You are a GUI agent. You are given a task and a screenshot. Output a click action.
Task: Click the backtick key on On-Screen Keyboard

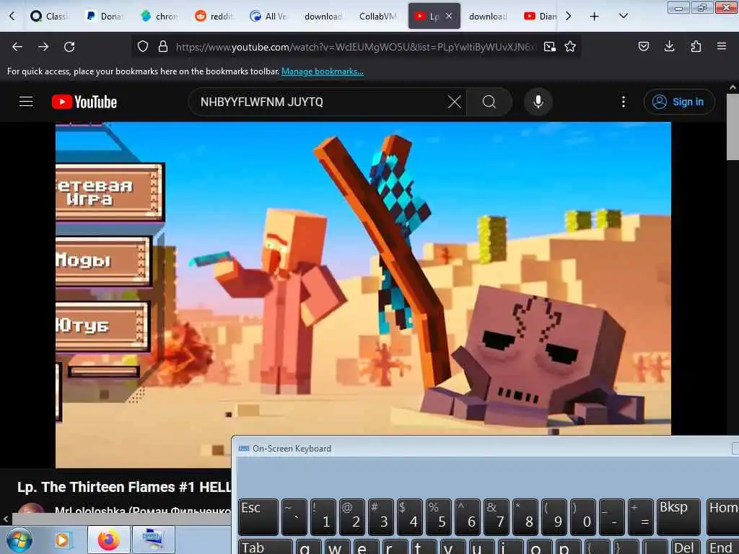(294, 516)
